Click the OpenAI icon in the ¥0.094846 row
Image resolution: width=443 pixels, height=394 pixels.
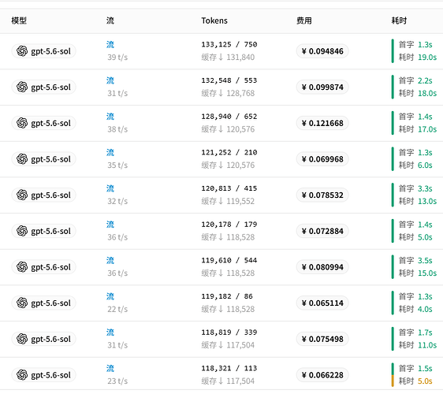tap(22, 51)
